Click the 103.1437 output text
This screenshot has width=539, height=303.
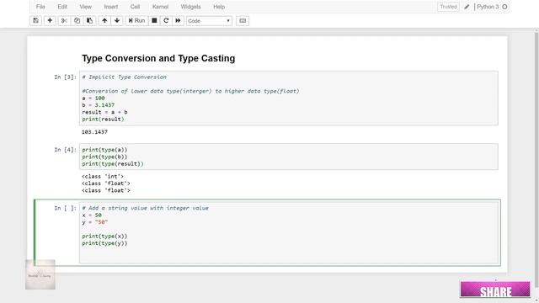tap(94, 132)
